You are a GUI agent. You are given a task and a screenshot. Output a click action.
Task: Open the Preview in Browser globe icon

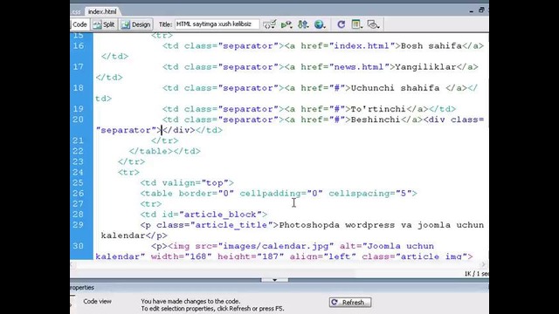click(x=320, y=24)
